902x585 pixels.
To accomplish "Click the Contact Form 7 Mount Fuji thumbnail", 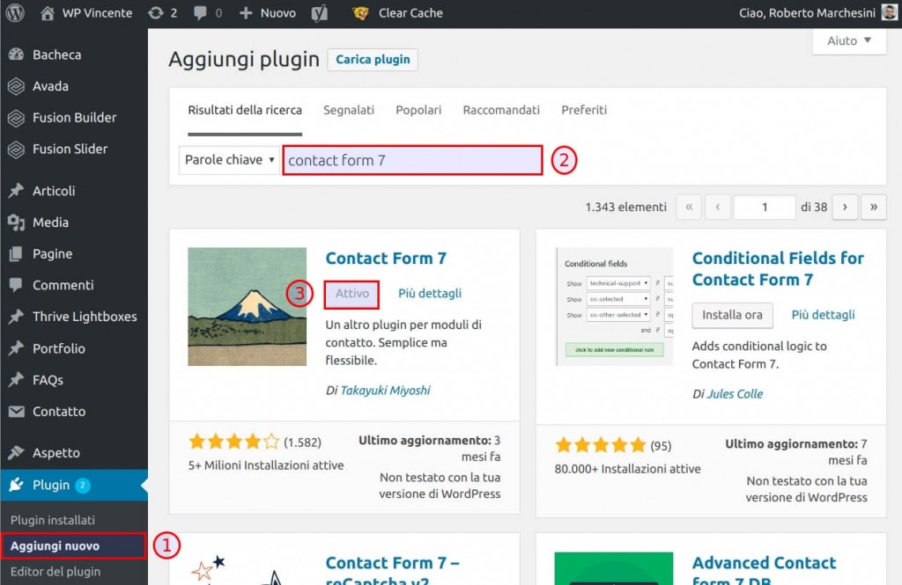I will 248,307.
